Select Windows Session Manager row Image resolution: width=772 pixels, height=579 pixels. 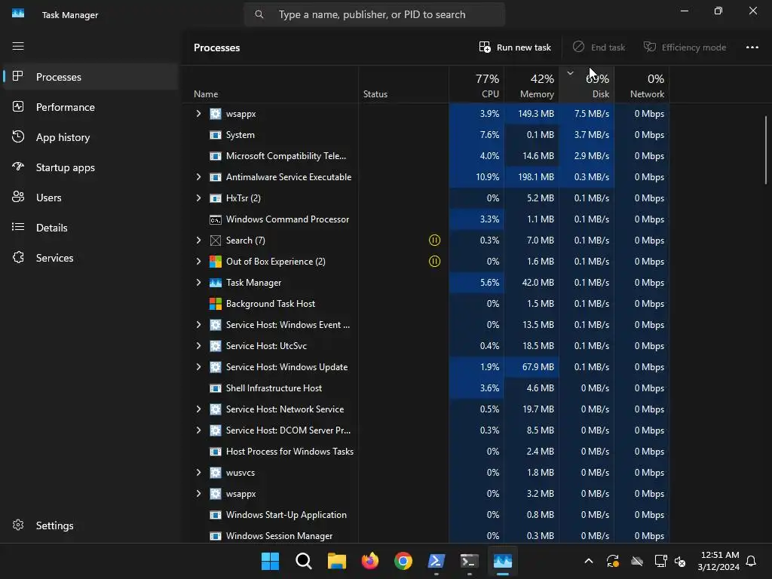pyautogui.click(x=427, y=535)
